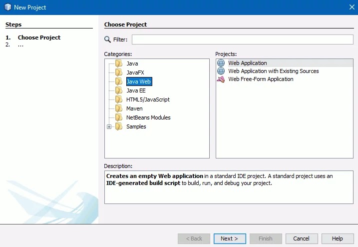Open Help for this wizard
Screen dimensions: 358x247
pos(338,238)
